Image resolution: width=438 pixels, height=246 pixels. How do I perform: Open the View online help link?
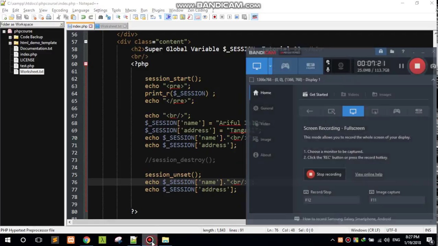(x=369, y=174)
